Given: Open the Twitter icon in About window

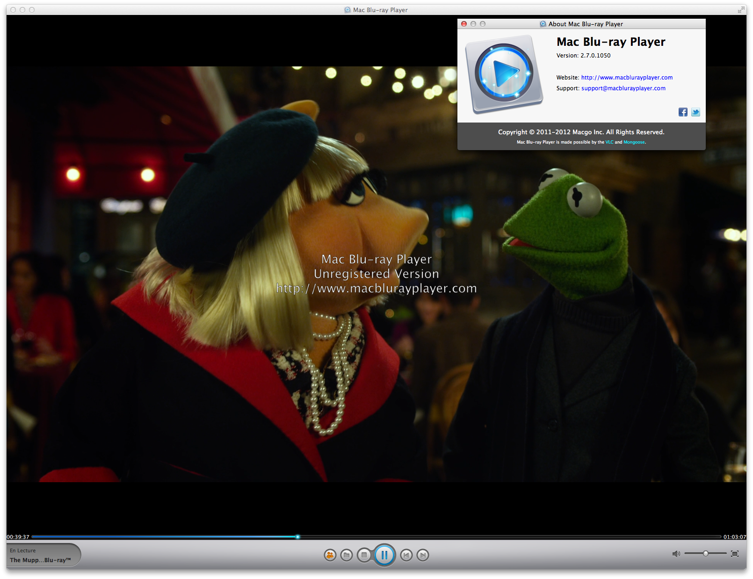Looking at the screenshot, I should (x=696, y=112).
